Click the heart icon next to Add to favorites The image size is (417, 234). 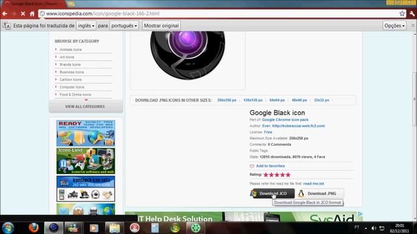point(252,166)
